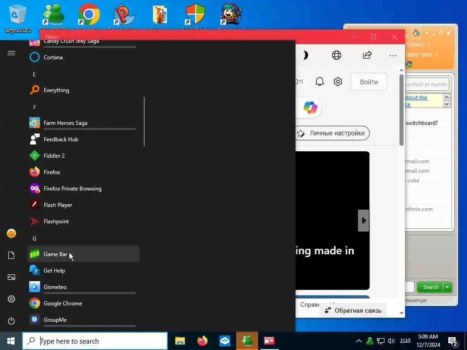Viewport: 467px width, 350px height.
Task: Jump to letter F section header
Action: pyautogui.click(x=34, y=107)
